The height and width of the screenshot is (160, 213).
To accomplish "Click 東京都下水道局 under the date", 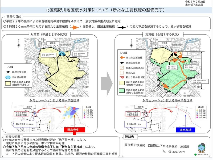I will coord(194,5).
